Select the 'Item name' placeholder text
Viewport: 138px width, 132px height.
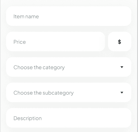(x=26, y=17)
